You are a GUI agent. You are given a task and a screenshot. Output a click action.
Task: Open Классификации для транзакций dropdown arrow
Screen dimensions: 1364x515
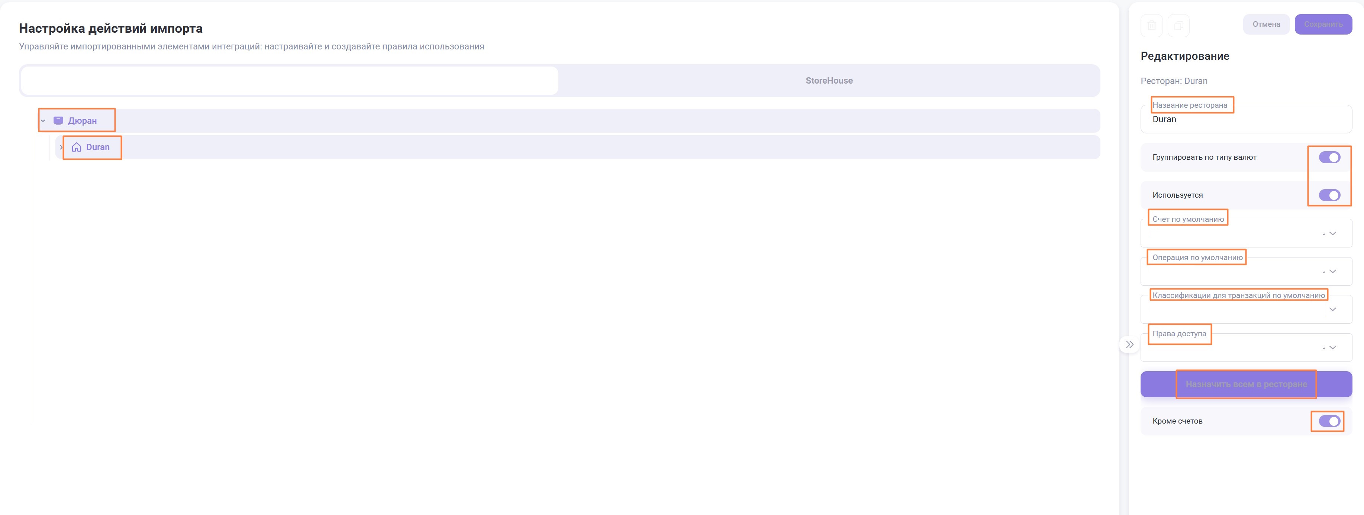1332,310
